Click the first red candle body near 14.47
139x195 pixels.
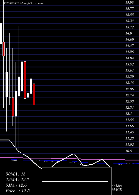coord(4,49)
